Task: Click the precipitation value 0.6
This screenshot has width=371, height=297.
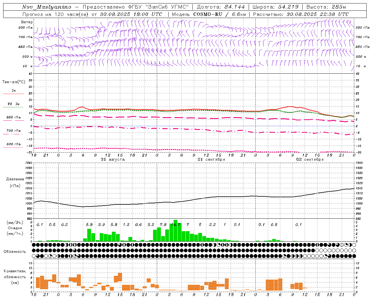Action: coord(139,224)
